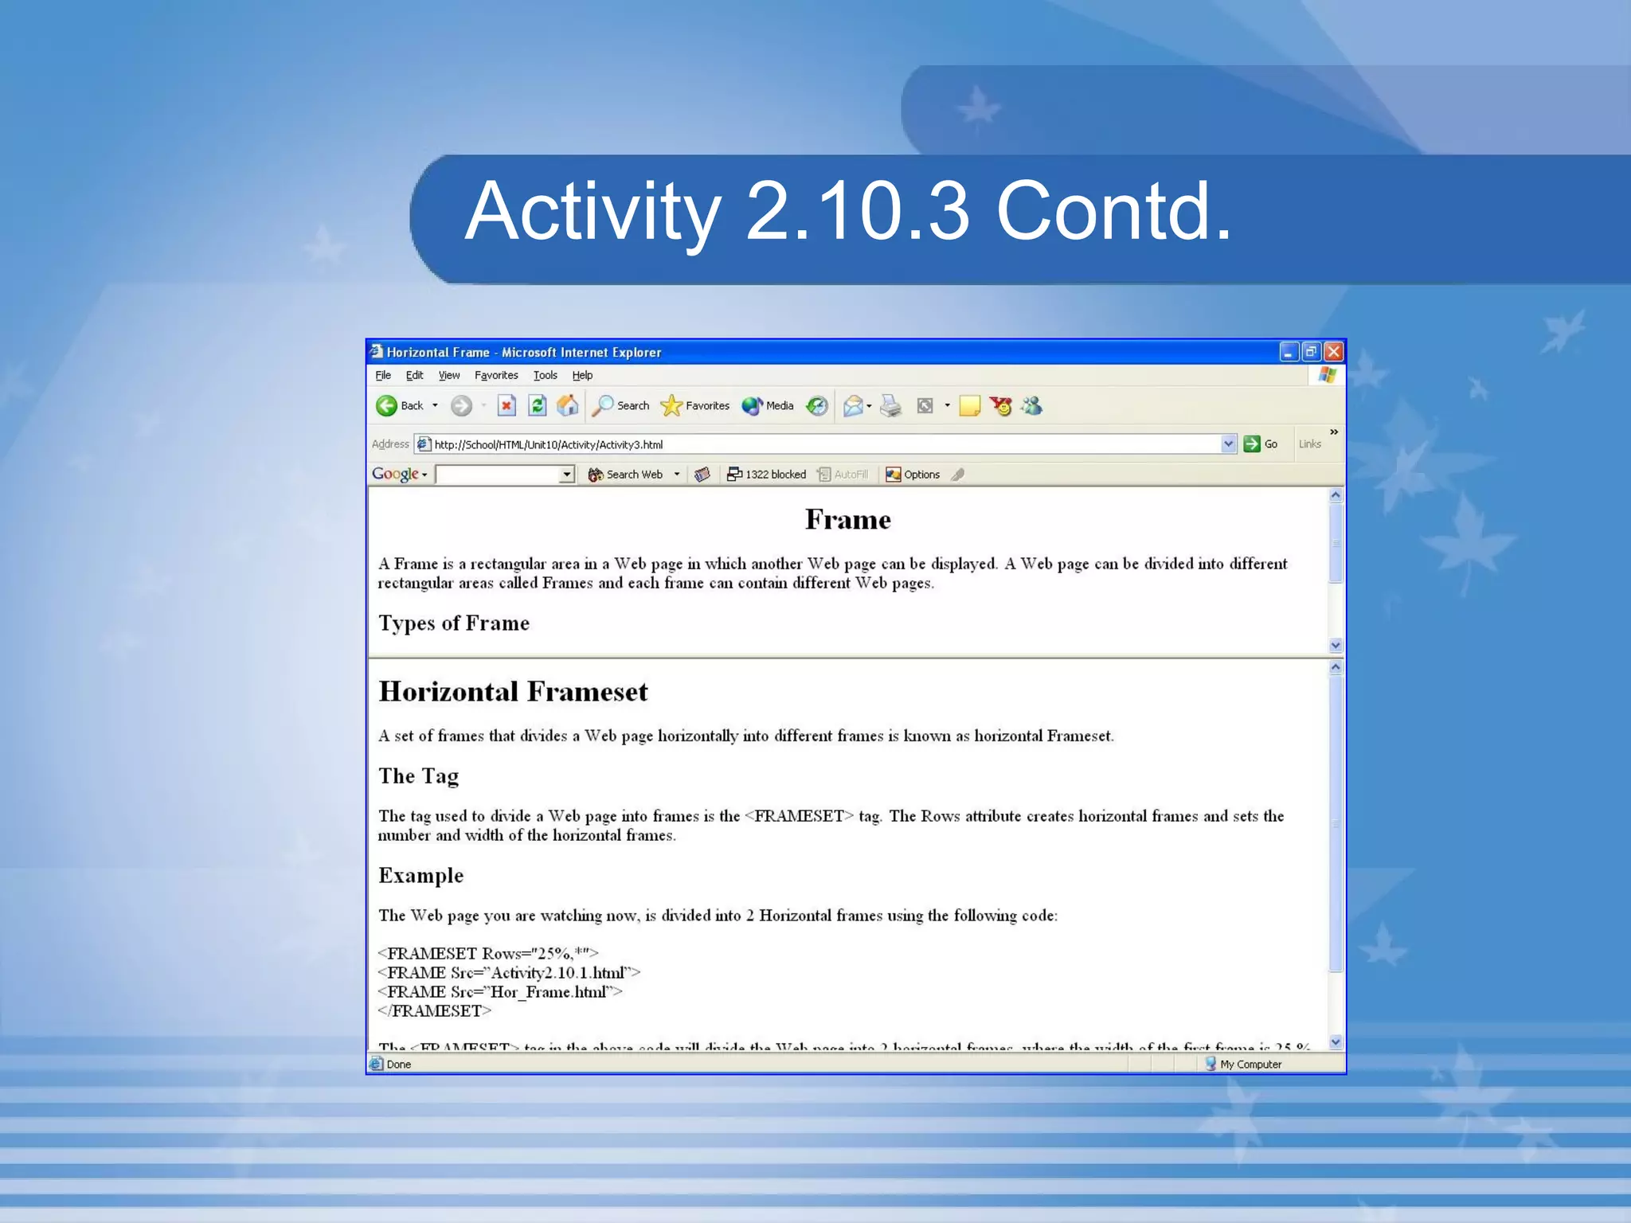
Task: Go to the Home page icon
Action: pyautogui.click(x=568, y=406)
